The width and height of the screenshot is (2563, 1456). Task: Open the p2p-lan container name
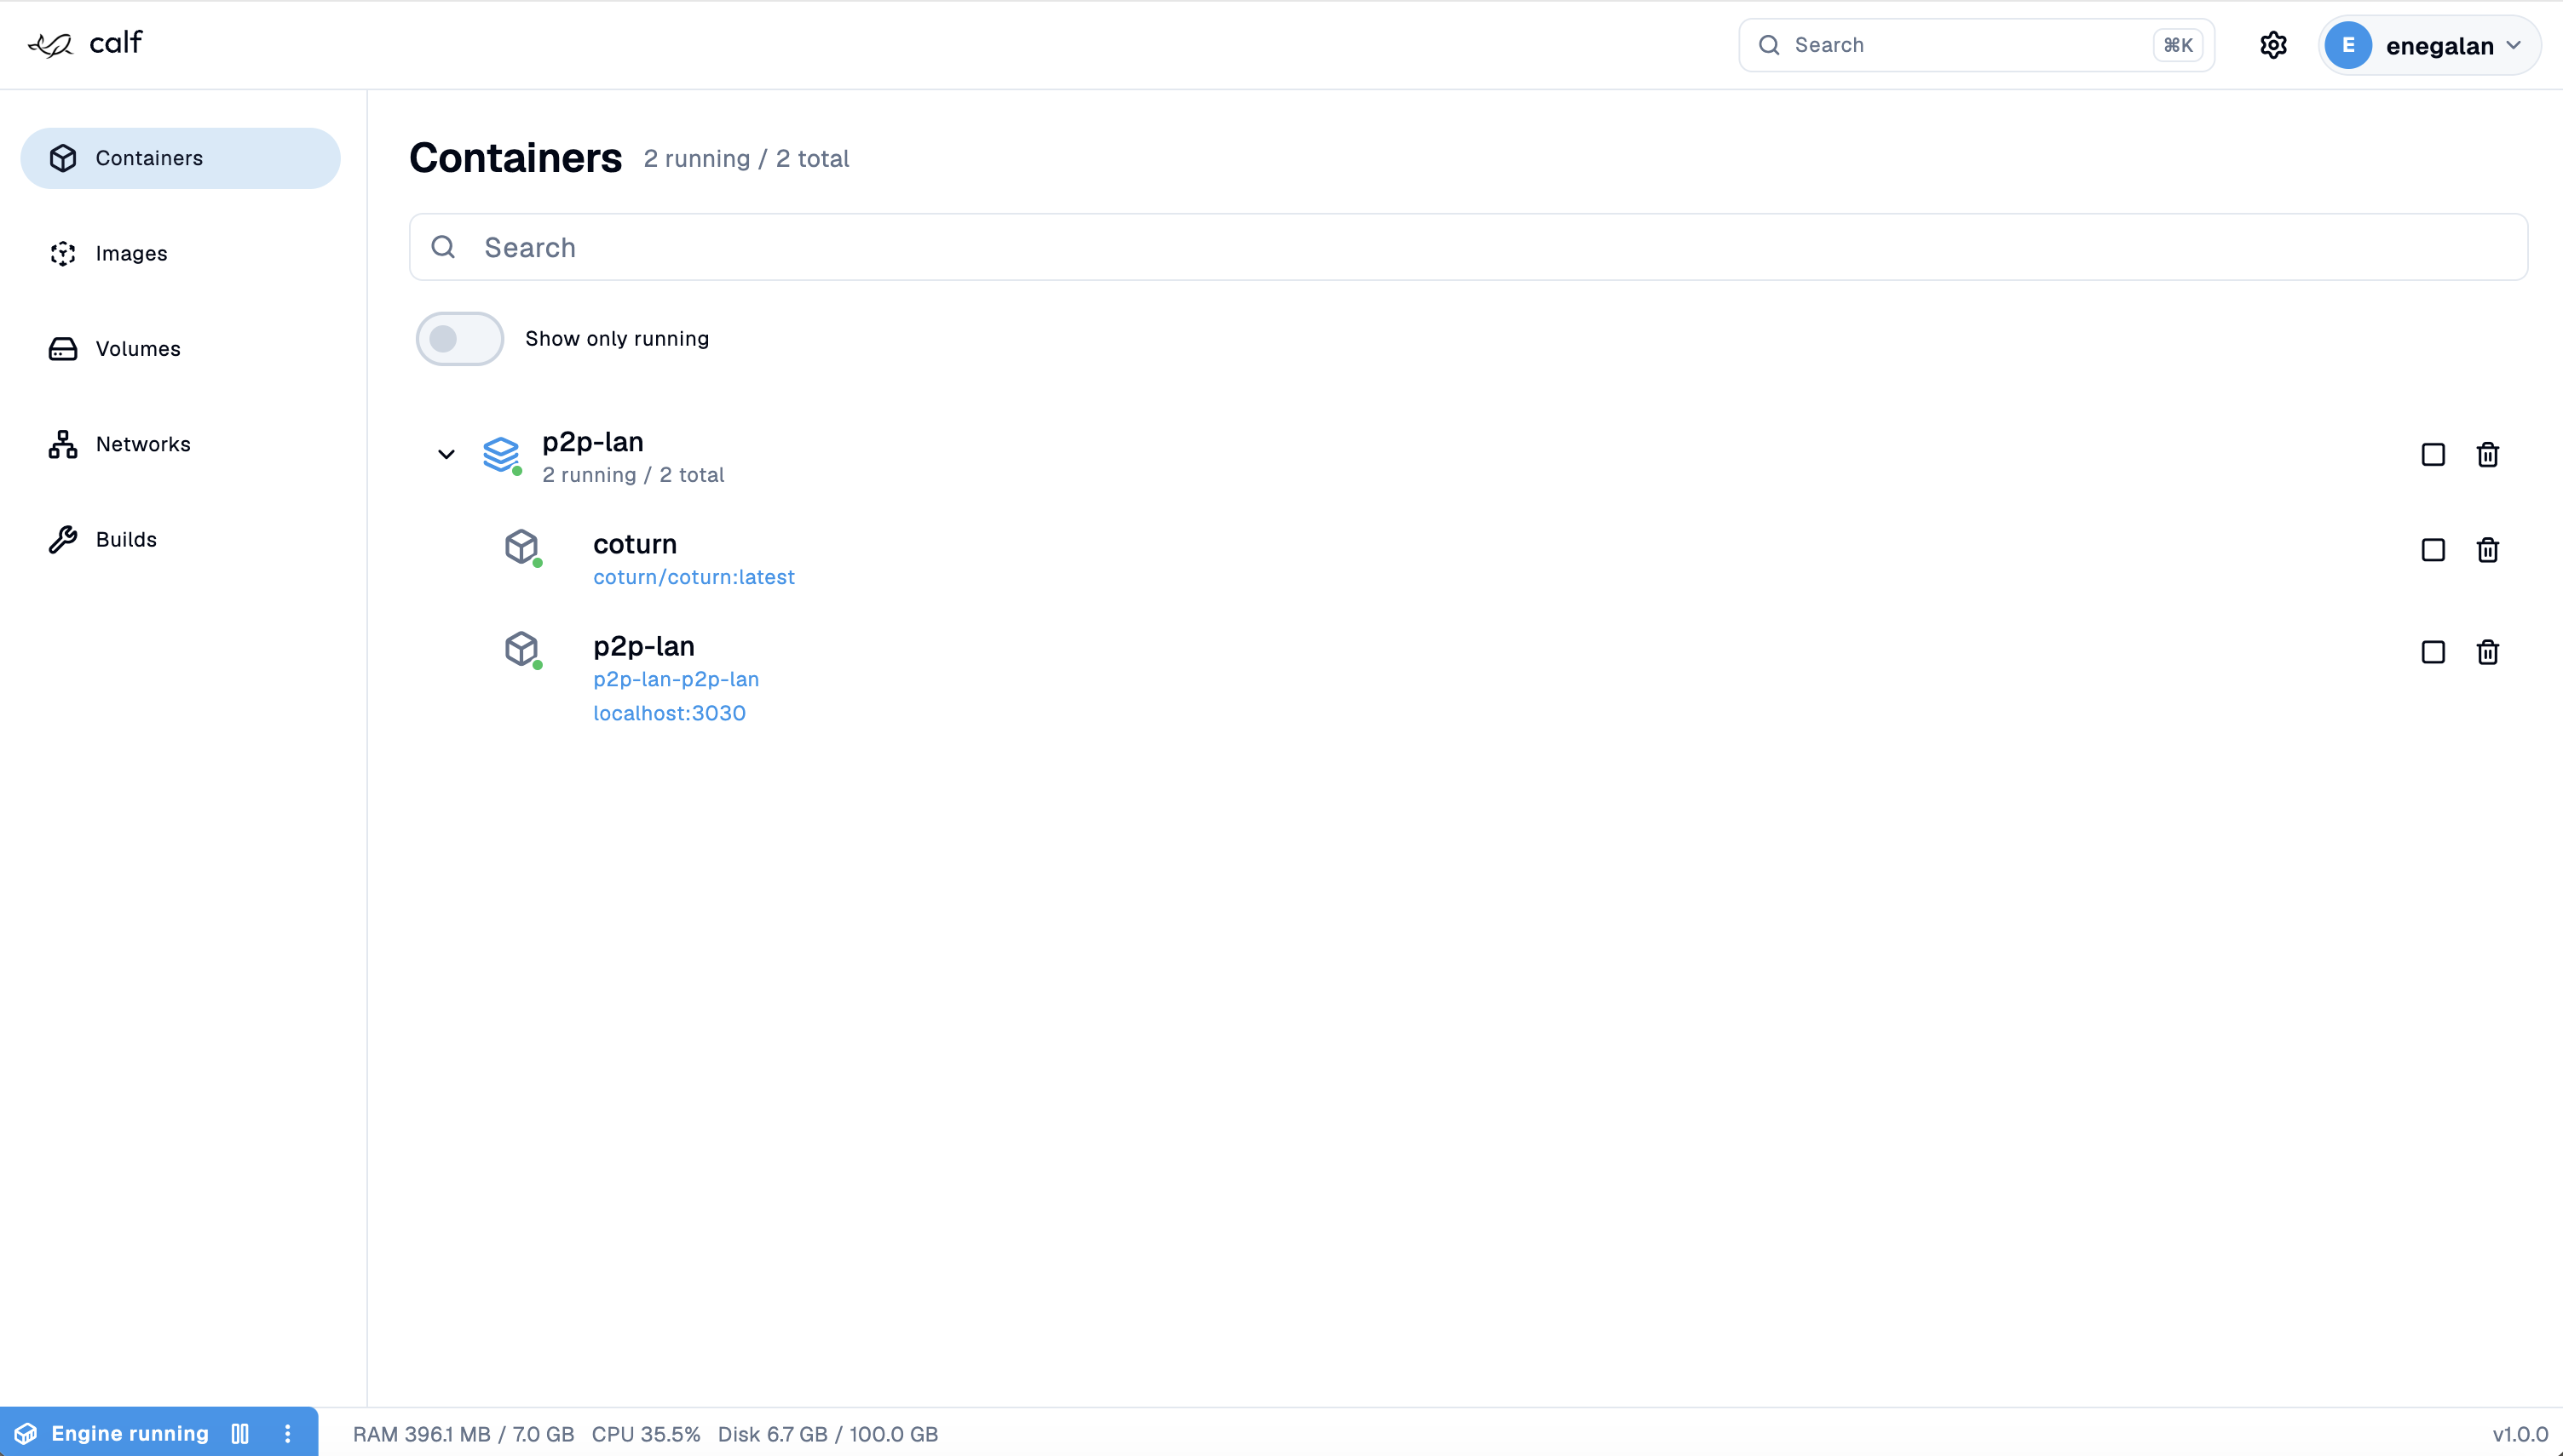point(644,646)
